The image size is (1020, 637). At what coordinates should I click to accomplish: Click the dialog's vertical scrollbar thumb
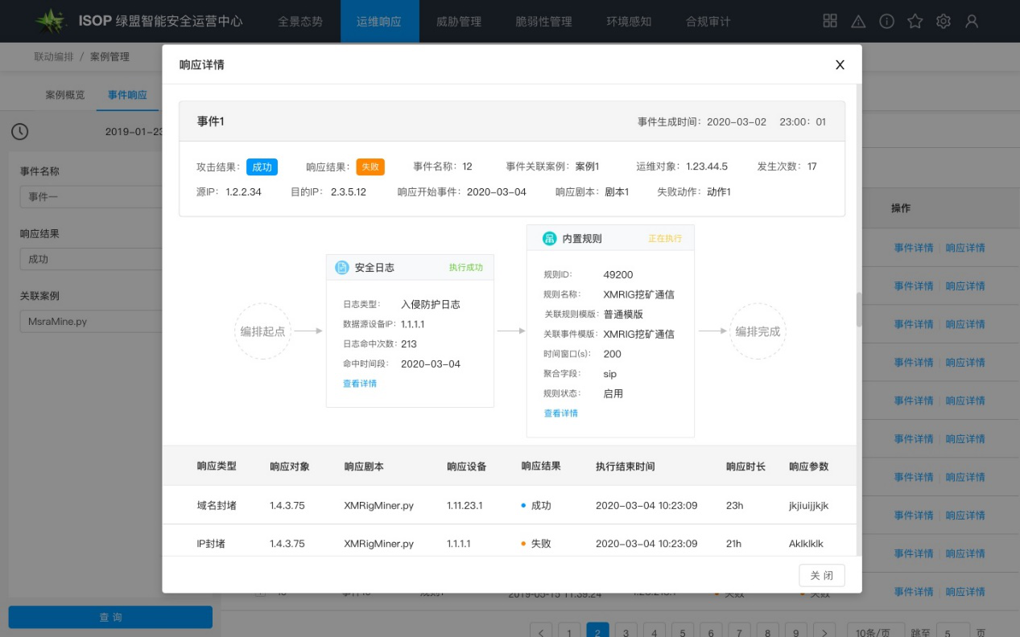(859, 310)
